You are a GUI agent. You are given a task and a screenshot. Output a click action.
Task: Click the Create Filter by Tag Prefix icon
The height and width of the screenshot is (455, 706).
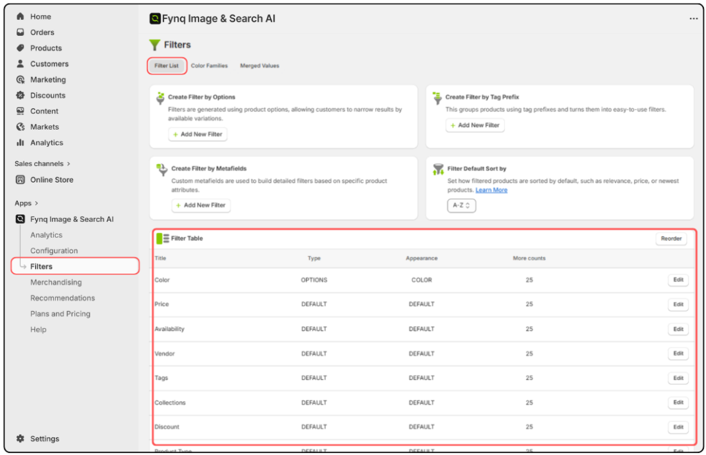437,98
